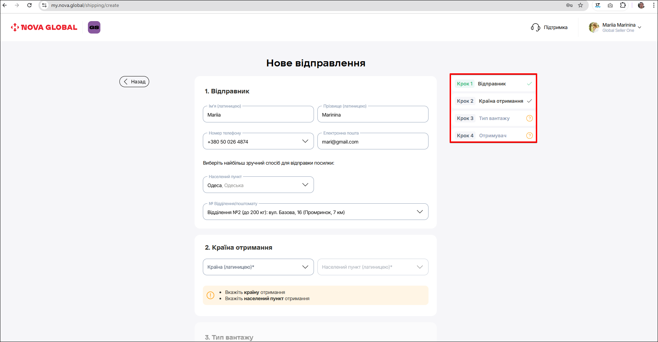Go to Крок 1 Відправник step
This screenshot has width=658, height=342.
(x=492, y=84)
